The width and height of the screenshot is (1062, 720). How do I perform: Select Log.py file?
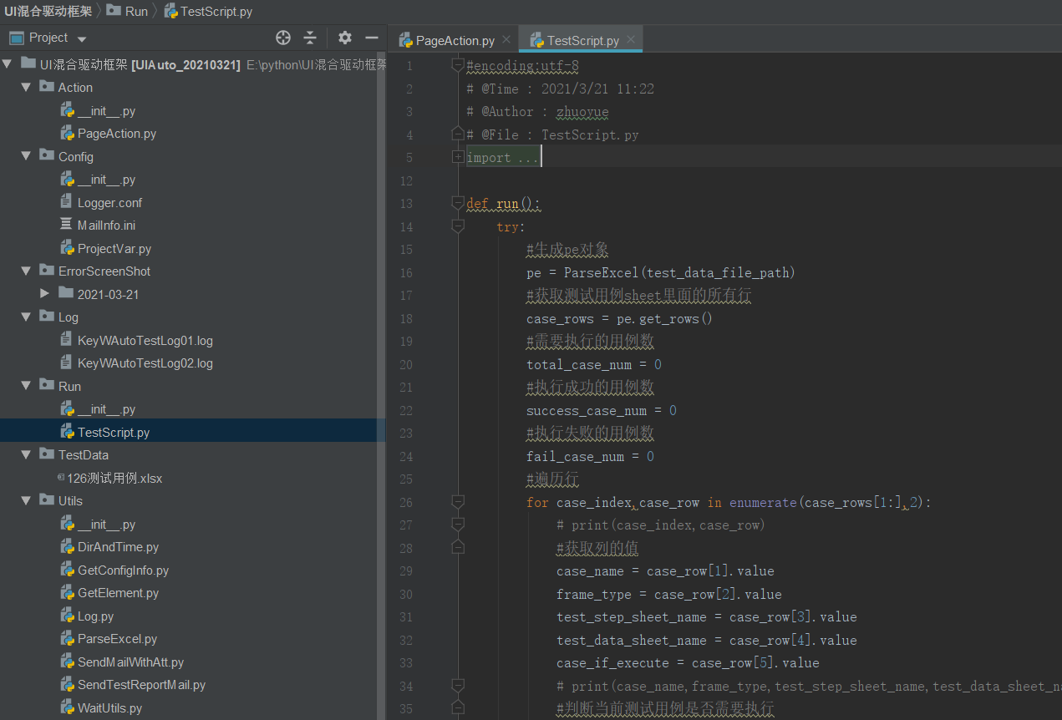(95, 616)
